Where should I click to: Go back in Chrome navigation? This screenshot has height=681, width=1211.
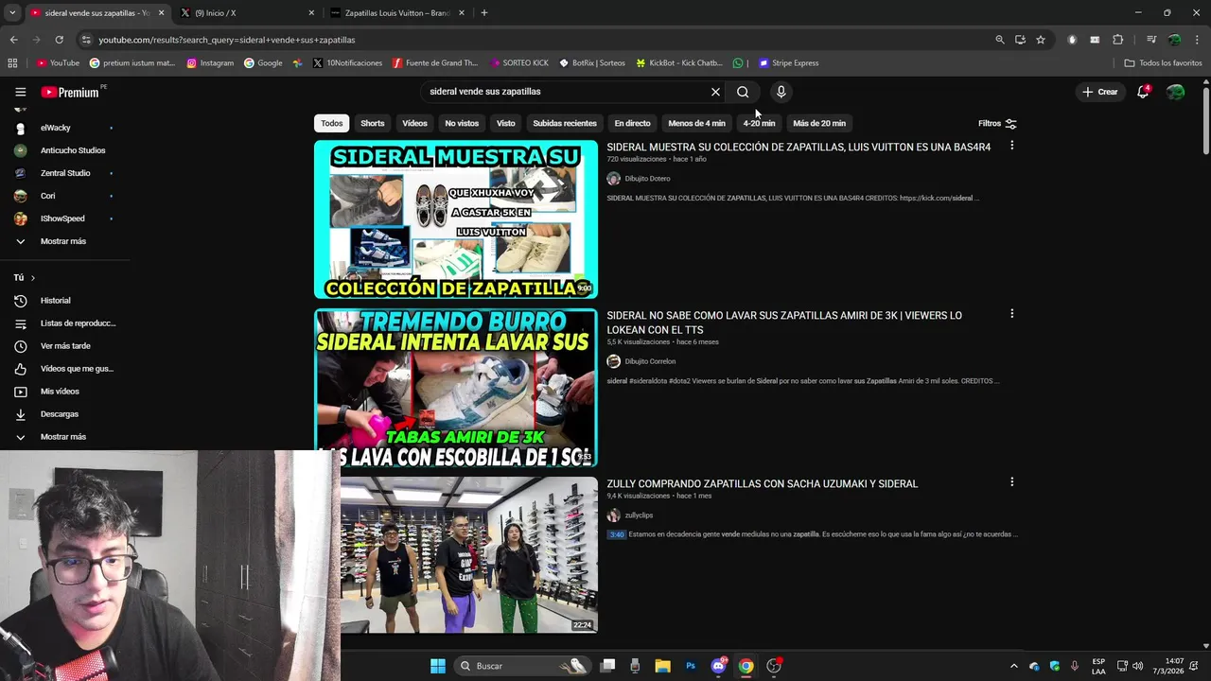coord(13,40)
